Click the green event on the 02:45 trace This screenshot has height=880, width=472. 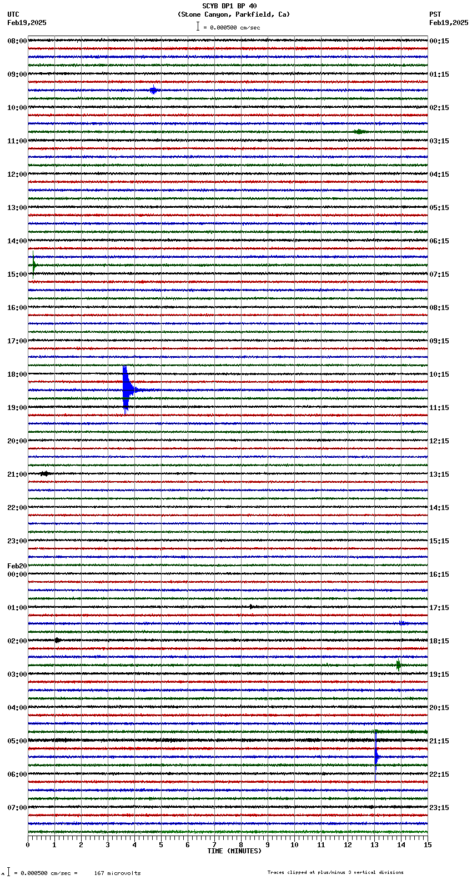click(x=399, y=665)
